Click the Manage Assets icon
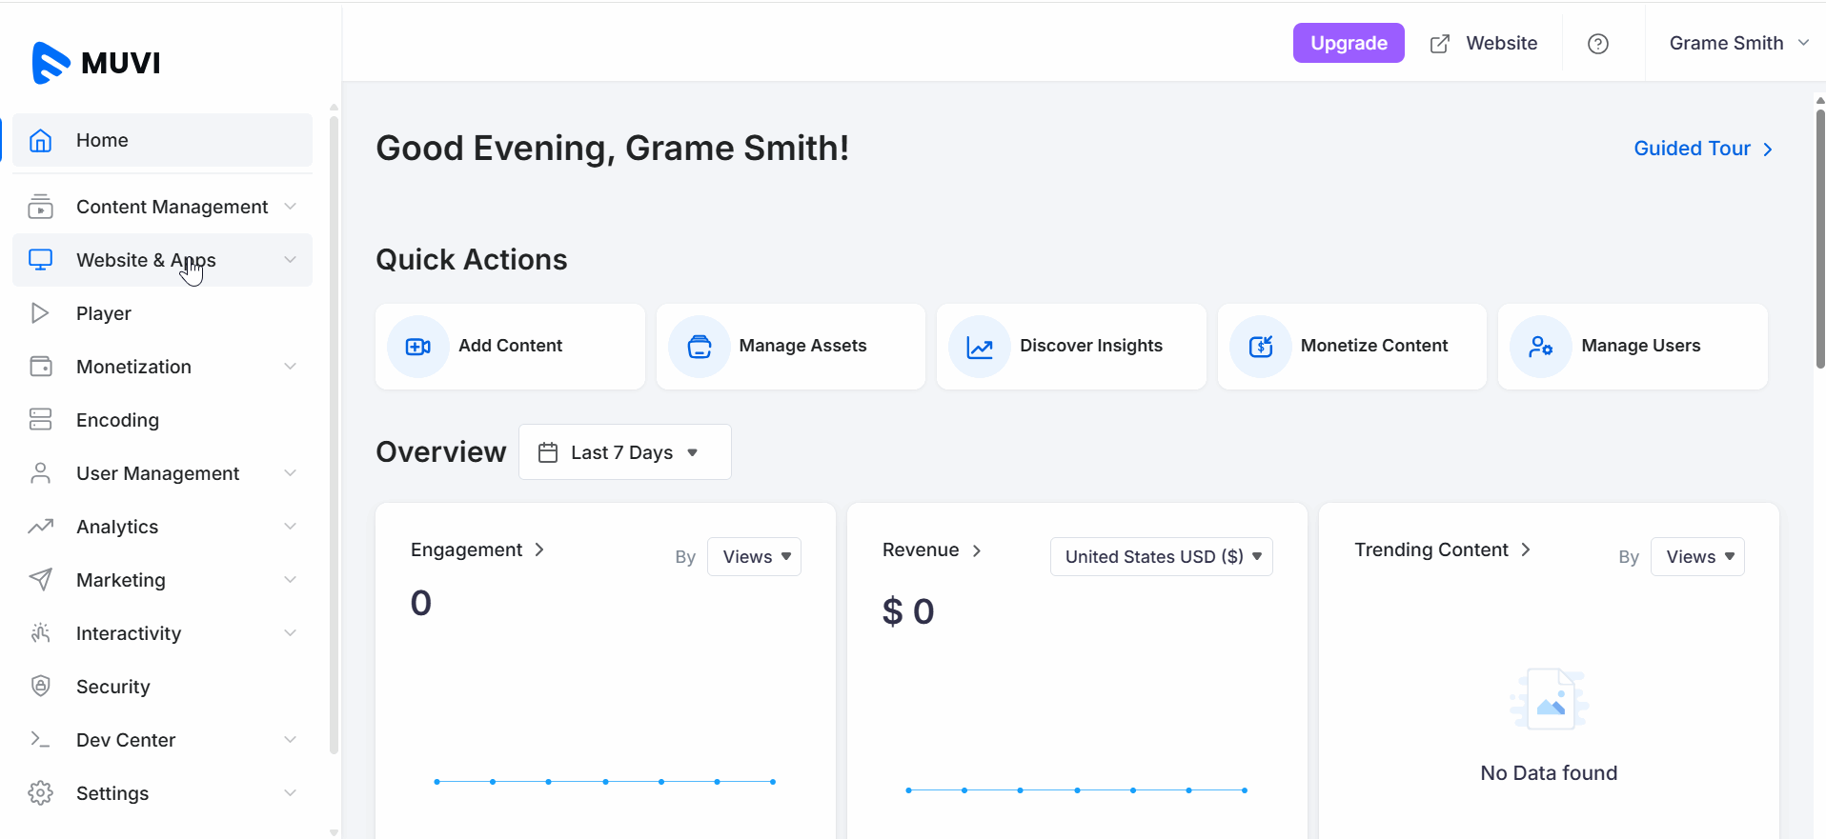Screen dimensions: 1826x839 point(700,347)
